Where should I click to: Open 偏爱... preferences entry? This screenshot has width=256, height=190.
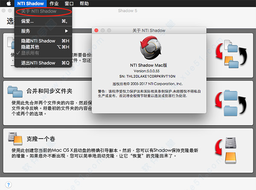(x=44, y=21)
